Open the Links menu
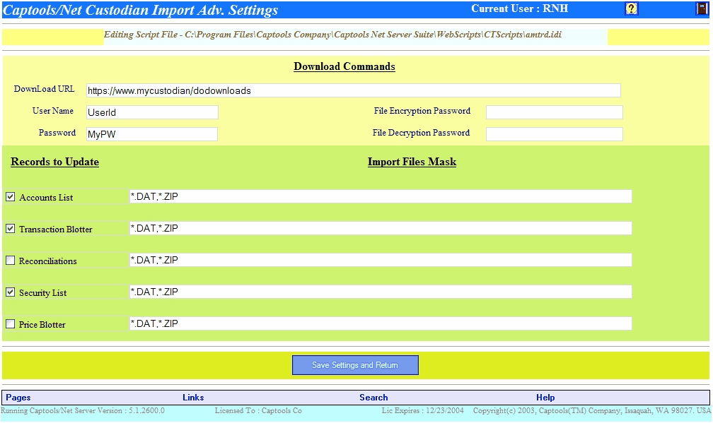This screenshot has width=713, height=423. coord(193,398)
